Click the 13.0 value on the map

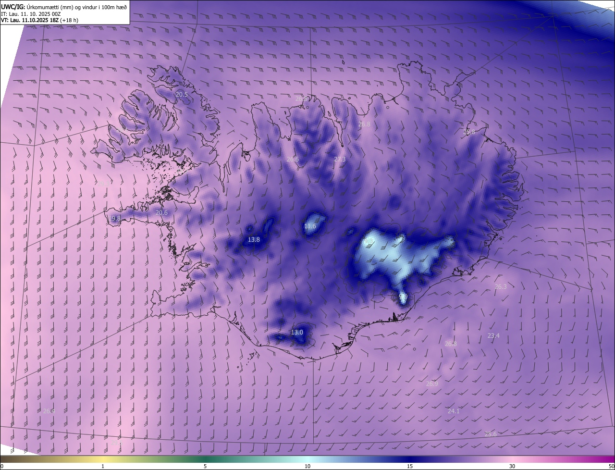[x=297, y=333]
